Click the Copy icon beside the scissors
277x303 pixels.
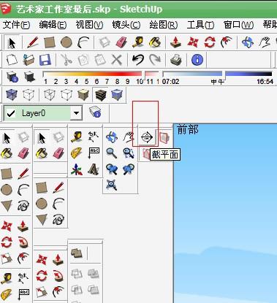(83, 60)
